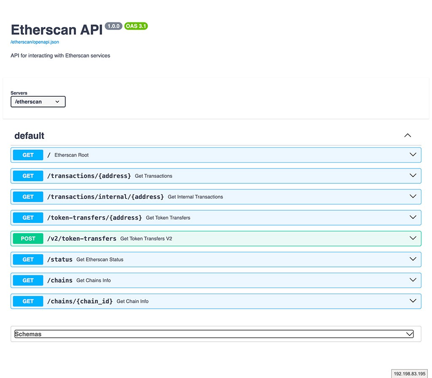Click POST badge for /v2/token-transfers
The height and width of the screenshot is (378, 432).
(x=28, y=239)
